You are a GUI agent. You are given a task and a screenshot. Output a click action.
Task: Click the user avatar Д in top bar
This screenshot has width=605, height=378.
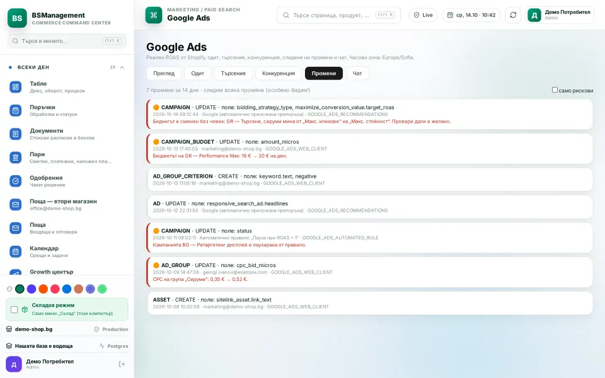click(x=534, y=15)
